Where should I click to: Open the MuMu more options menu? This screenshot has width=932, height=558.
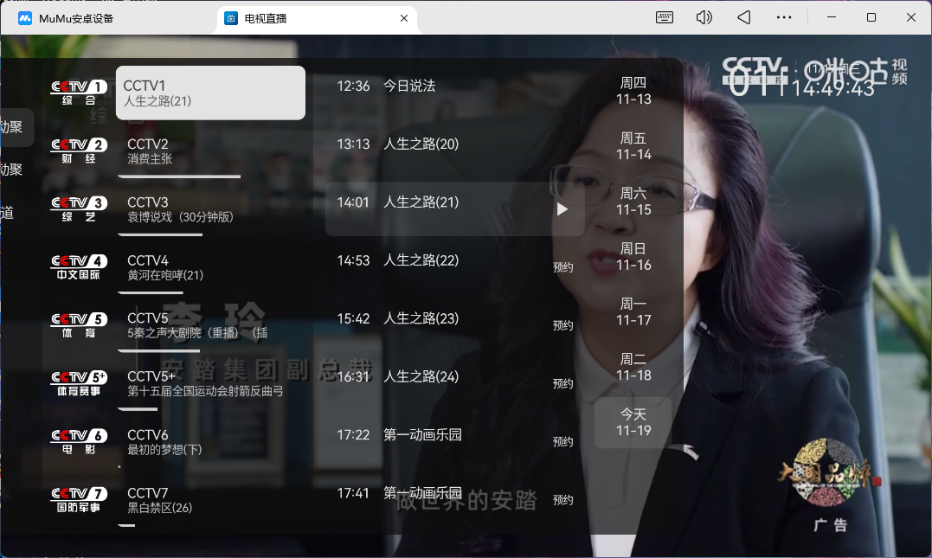click(x=784, y=18)
